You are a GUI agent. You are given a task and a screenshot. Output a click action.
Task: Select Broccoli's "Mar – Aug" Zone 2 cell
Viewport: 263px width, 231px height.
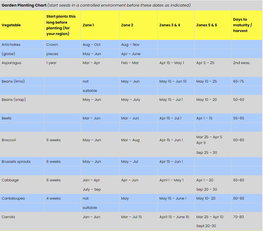coord(130,140)
